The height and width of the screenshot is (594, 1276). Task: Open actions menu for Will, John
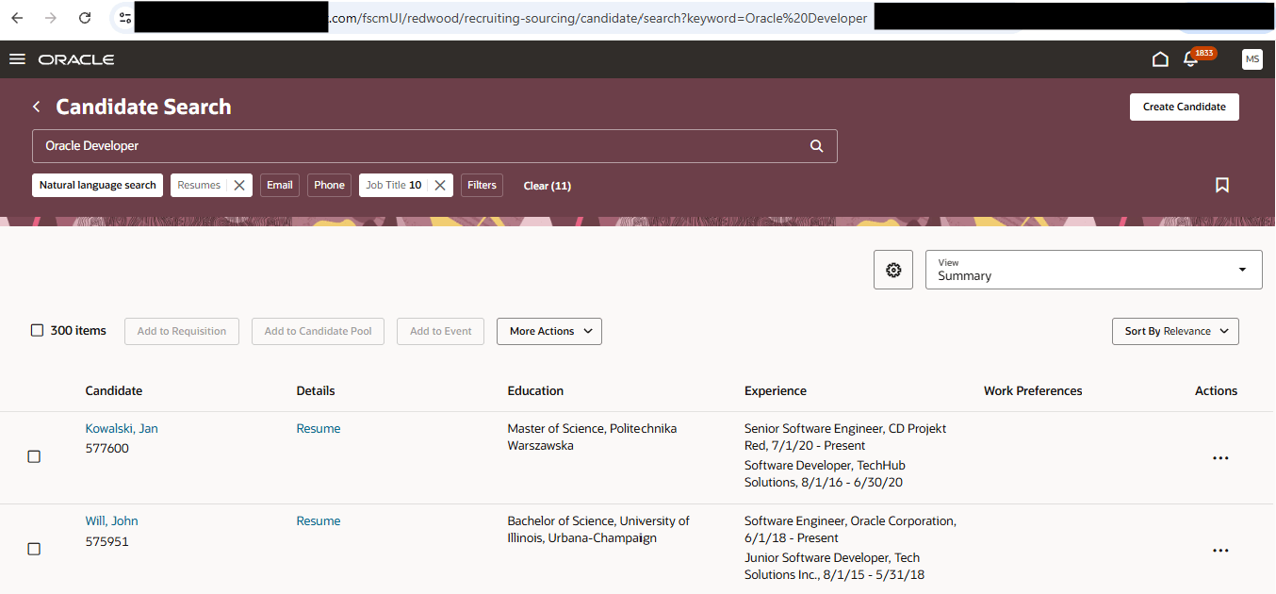click(x=1220, y=551)
